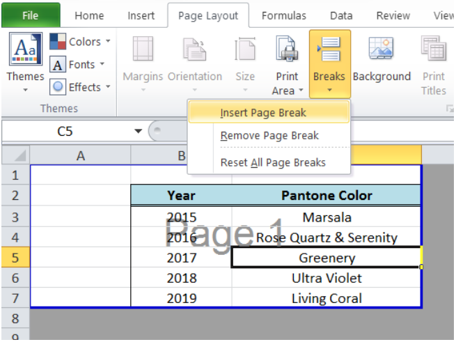Select row 6 header
This screenshot has width=456, height=342.
pos(15,278)
